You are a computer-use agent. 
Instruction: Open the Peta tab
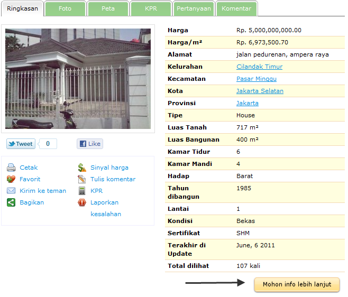[x=108, y=8]
